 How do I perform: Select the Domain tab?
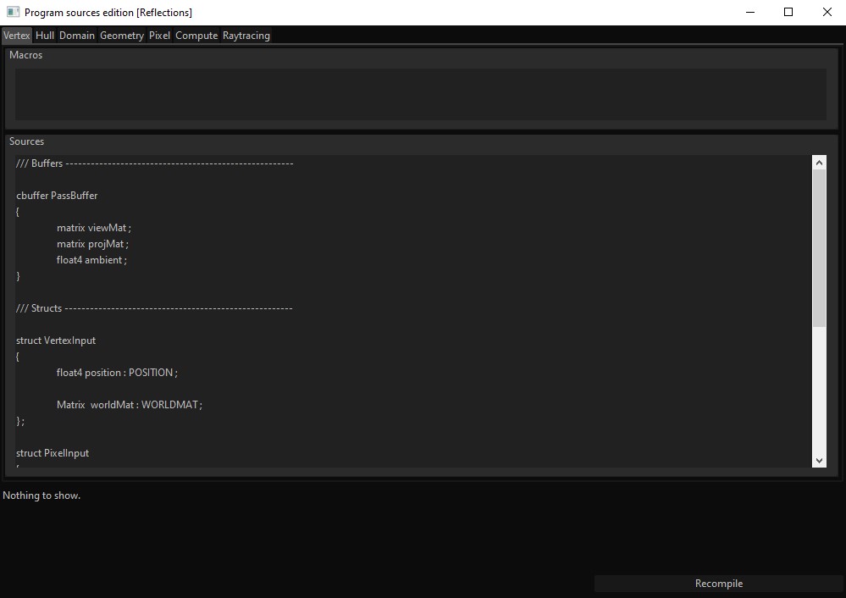(x=77, y=36)
